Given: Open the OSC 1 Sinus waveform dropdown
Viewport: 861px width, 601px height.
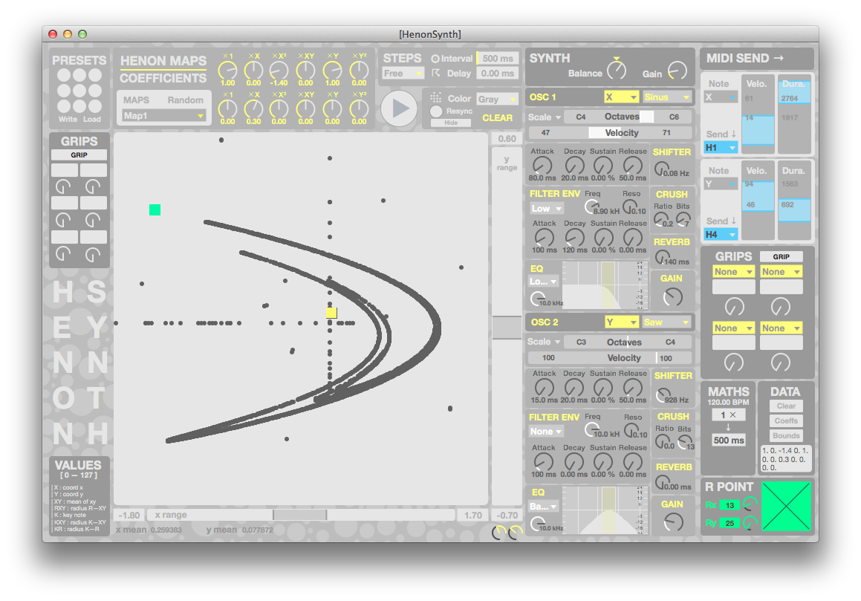Looking at the screenshot, I should (666, 97).
